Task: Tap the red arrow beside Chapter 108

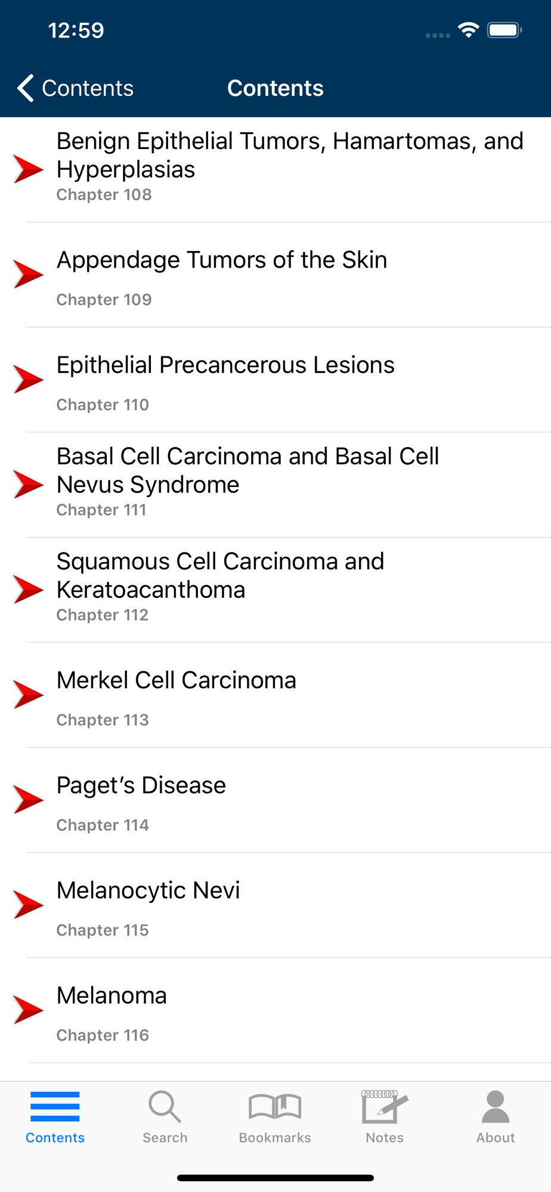Action: pos(28,169)
